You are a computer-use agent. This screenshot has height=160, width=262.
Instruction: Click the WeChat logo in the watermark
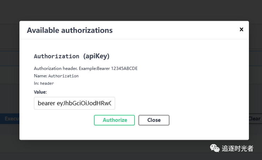215,148
